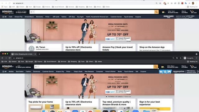
Task: Open the India flag language dropdown in upper window
Action: coord(164,12)
